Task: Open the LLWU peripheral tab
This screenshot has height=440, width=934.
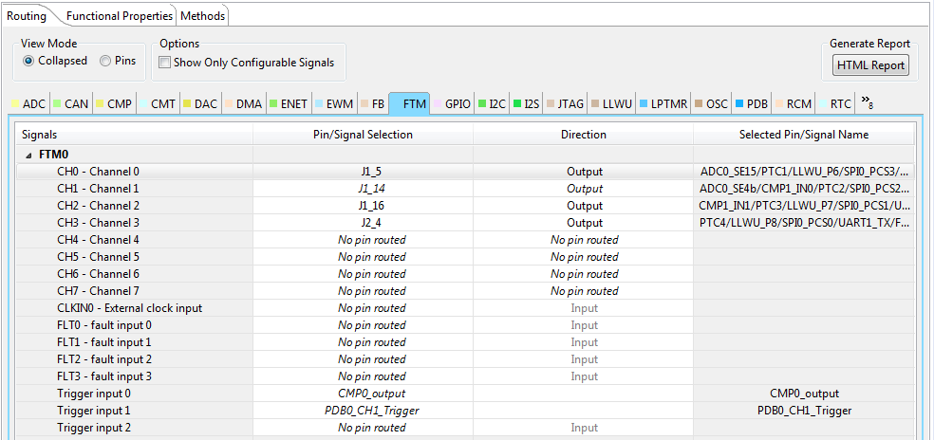Action: click(611, 103)
